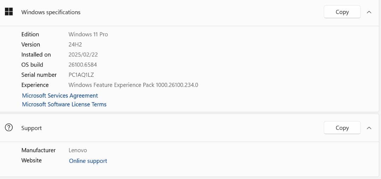Screen dimensions: 381x179
Task: Click the Windows 11 Pro edition value
Action: (88, 34)
